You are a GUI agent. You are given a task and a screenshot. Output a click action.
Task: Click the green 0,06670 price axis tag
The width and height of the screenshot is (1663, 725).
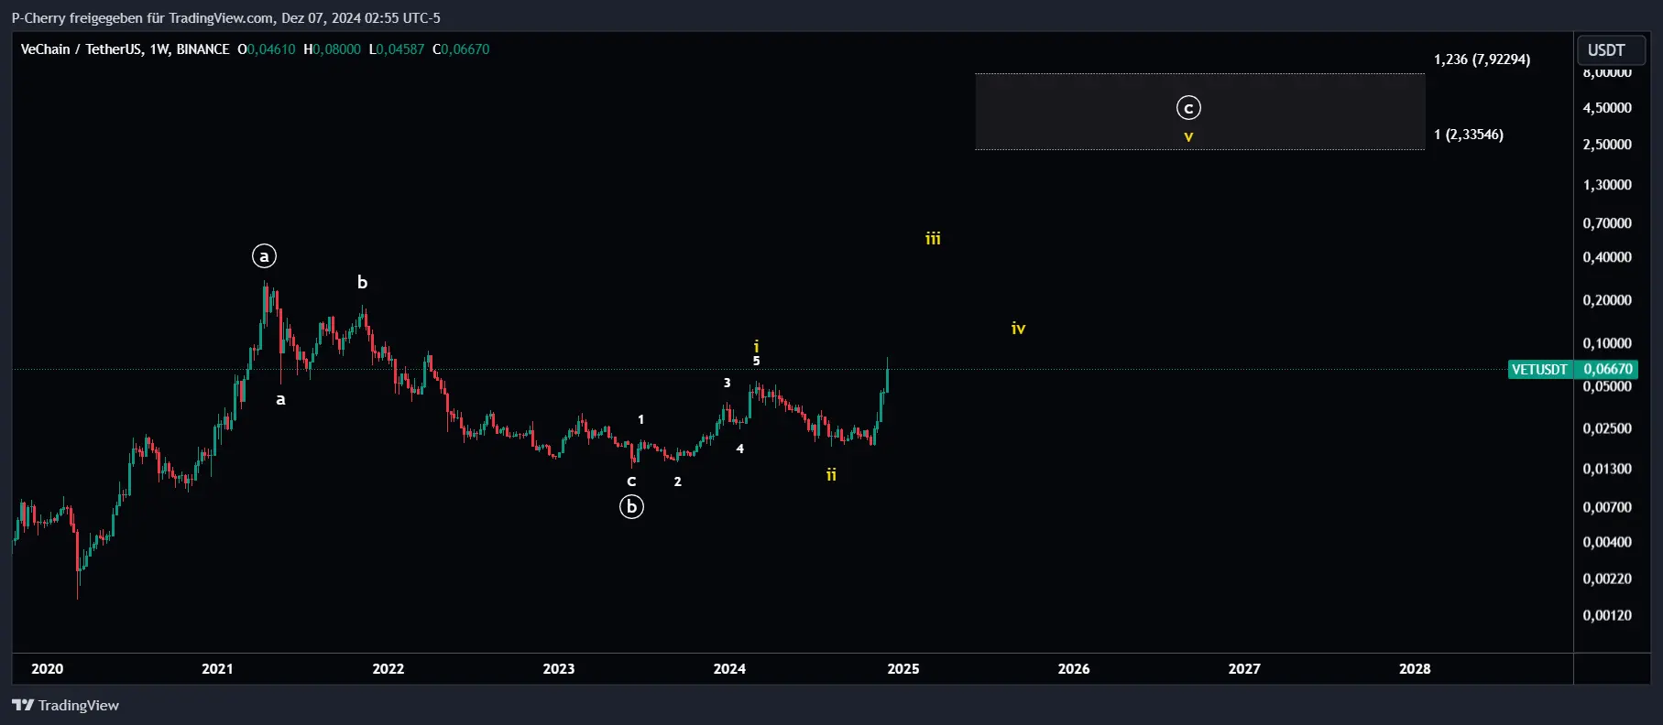pos(1607,370)
